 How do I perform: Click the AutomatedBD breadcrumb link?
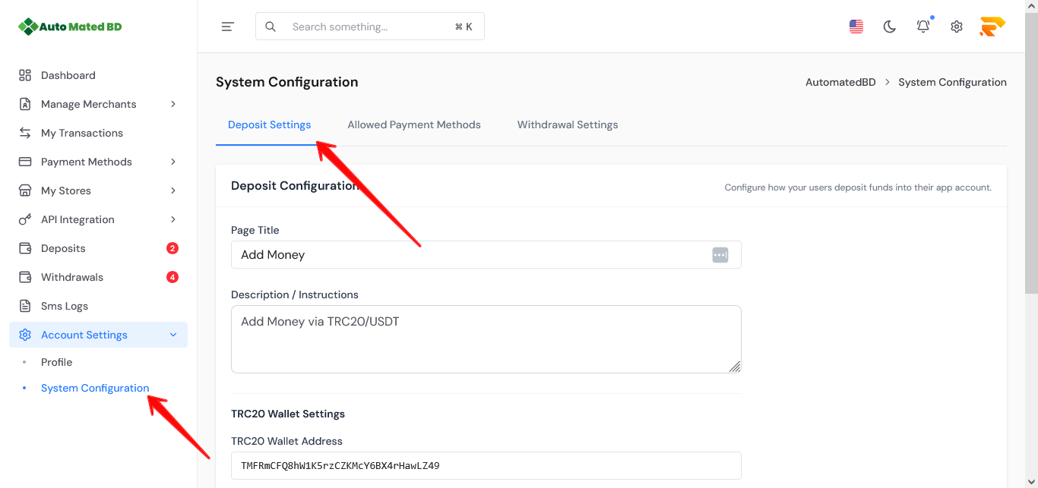pyautogui.click(x=840, y=82)
